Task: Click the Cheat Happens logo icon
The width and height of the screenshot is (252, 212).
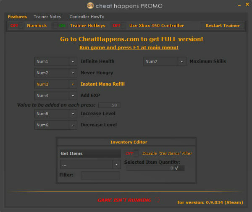Action: coord(90,5)
